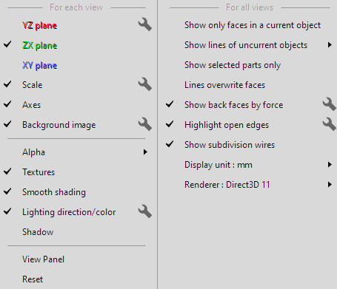Click Reset in the view menu
The width and height of the screenshot is (337, 289).
pyautogui.click(x=33, y=279)
